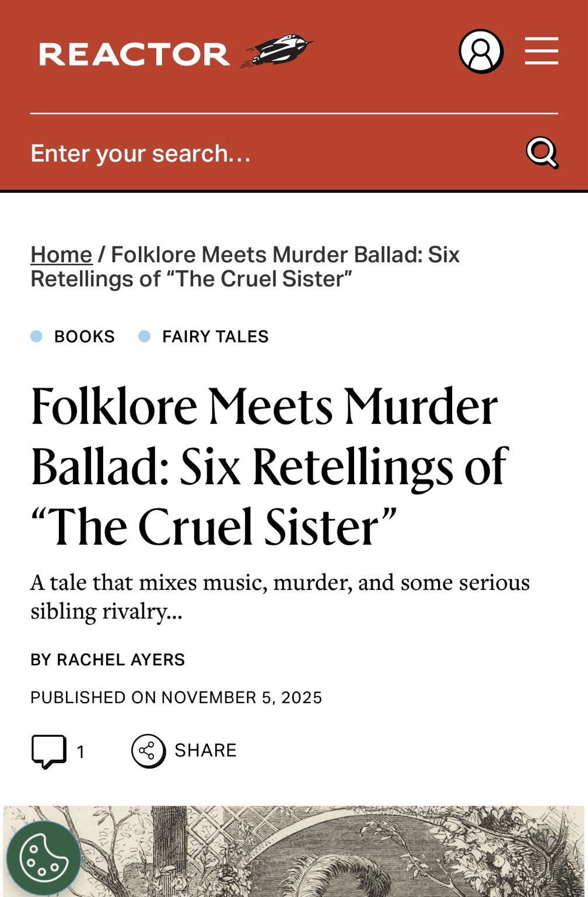Click the blue dot beside BOOKS
The height and width of the screenshot is (897, 588).
point(36,336)
